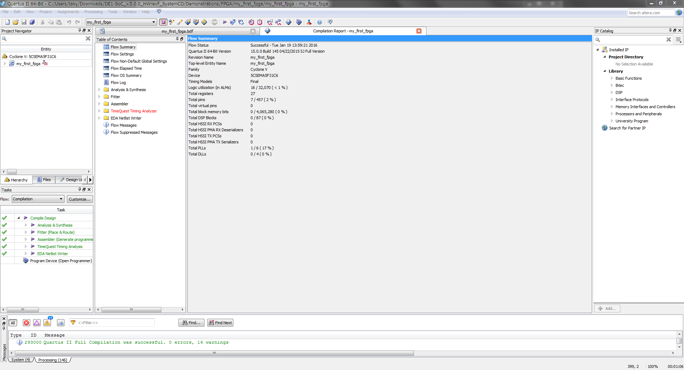The height and width of the screenshot is (370, 684).
Task: Pin the IP Catalog panel
Action: coord(670,31)
